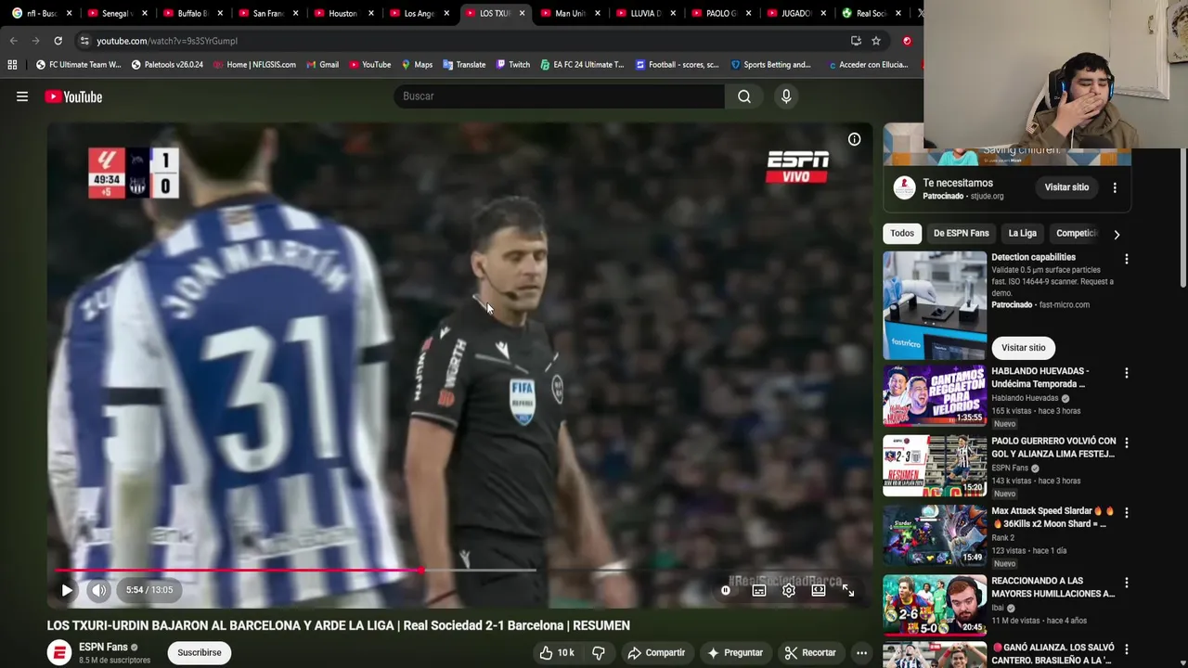The width and height of the screenshot is (1188, 668).
Task: Visit St. Jude ad site button
Action: [1066, 187]
